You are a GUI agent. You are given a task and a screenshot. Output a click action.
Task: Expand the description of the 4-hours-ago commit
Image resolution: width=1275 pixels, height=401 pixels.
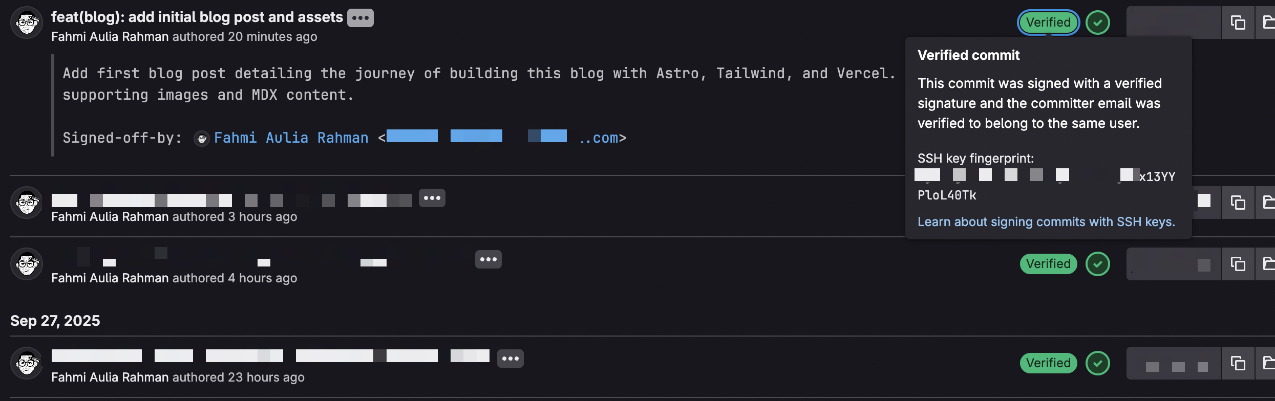488,259
